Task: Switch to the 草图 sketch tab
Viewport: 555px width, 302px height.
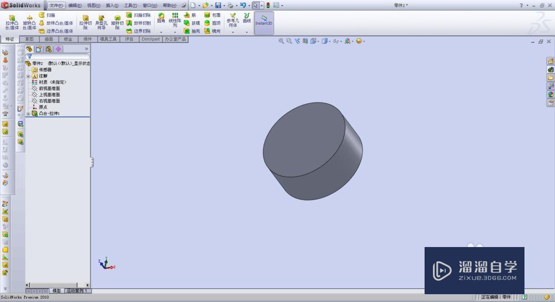Action: tap(29, 39)
